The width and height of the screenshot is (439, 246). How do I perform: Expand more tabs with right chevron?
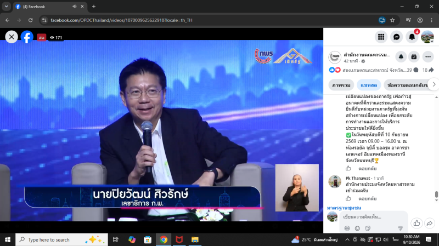pyautogui.click(x=434, y=84)
